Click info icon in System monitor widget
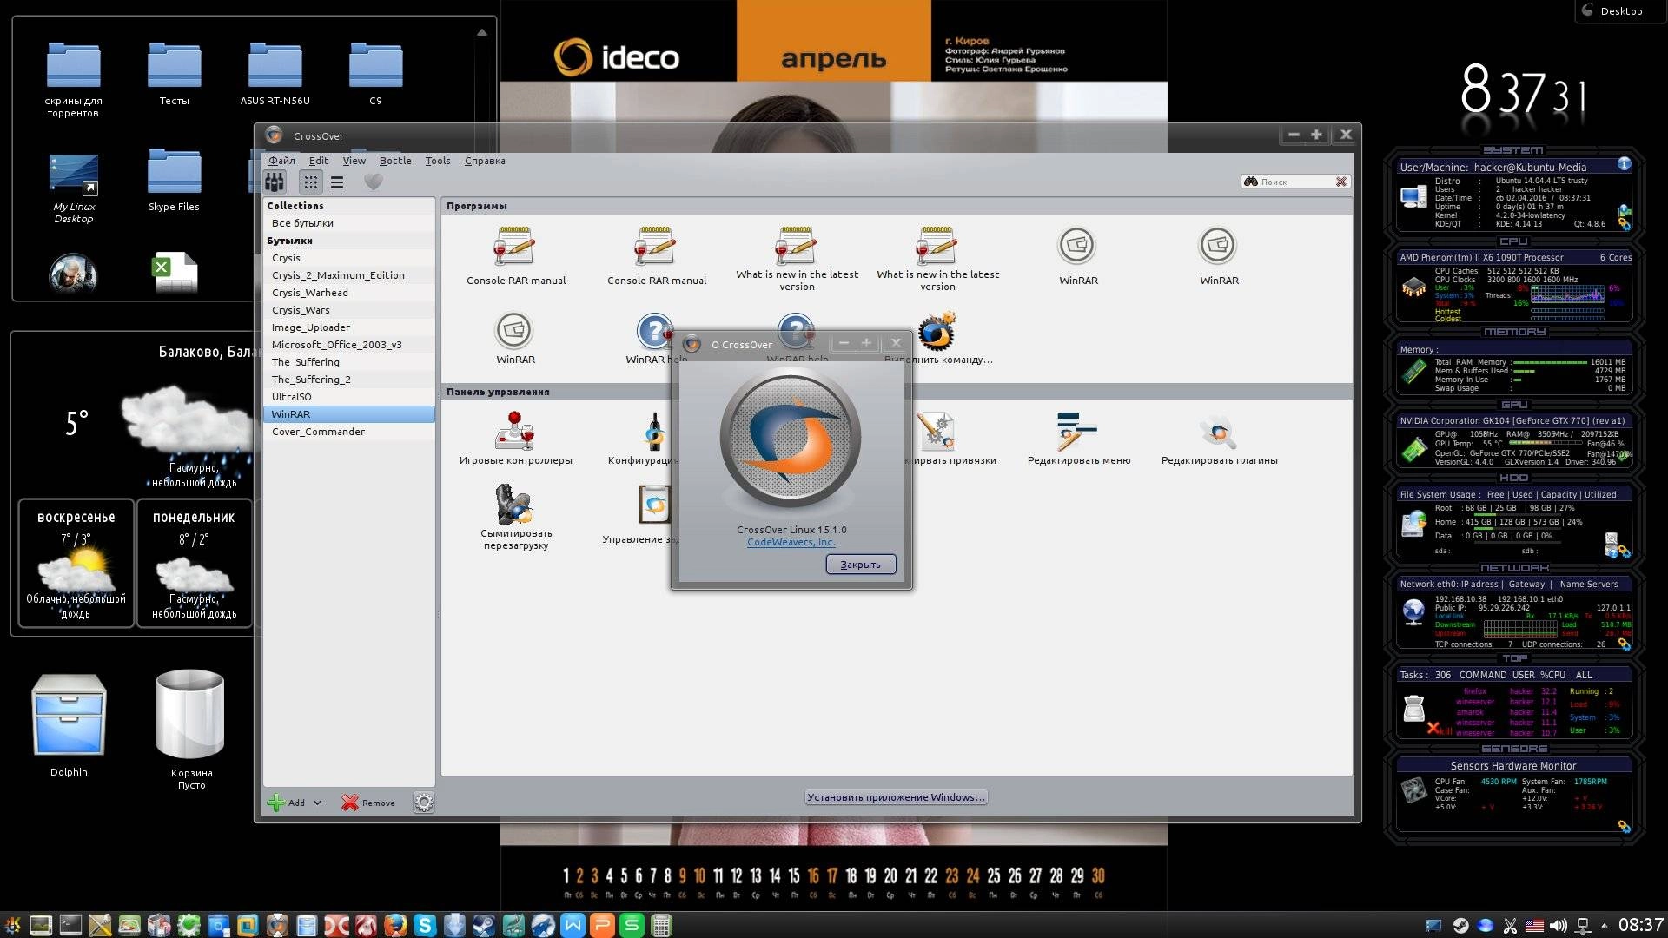Screen dimensions: 1668x938 pos(1624,164)
